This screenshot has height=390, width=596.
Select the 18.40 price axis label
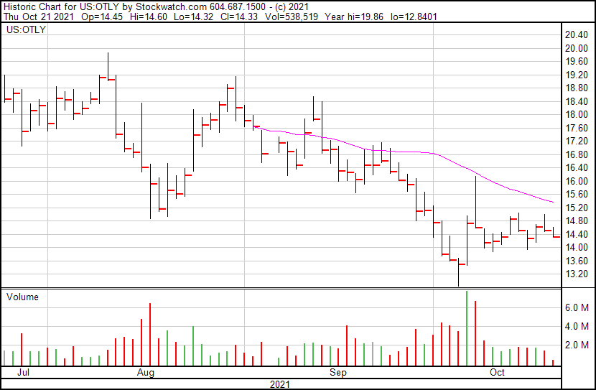576,101
